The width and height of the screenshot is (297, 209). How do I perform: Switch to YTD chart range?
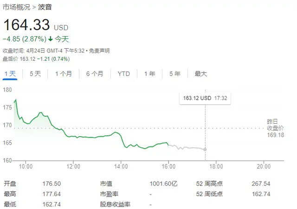(x=124, y=74)
